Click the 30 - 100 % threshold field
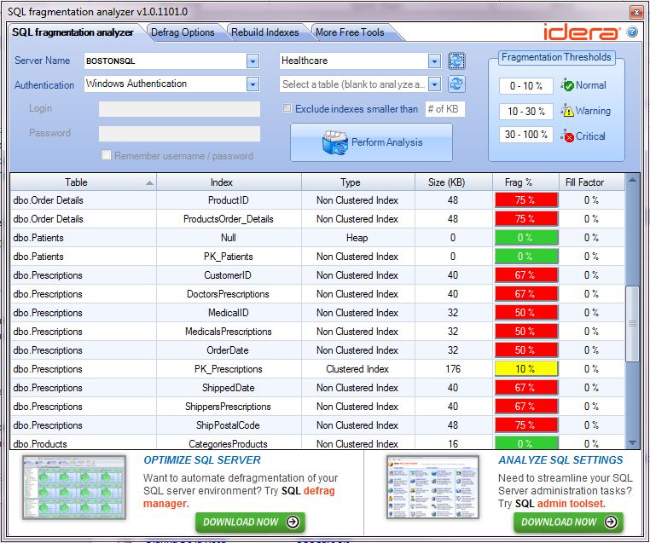Viewport: 650px width, 543px height. click(525, 135)
